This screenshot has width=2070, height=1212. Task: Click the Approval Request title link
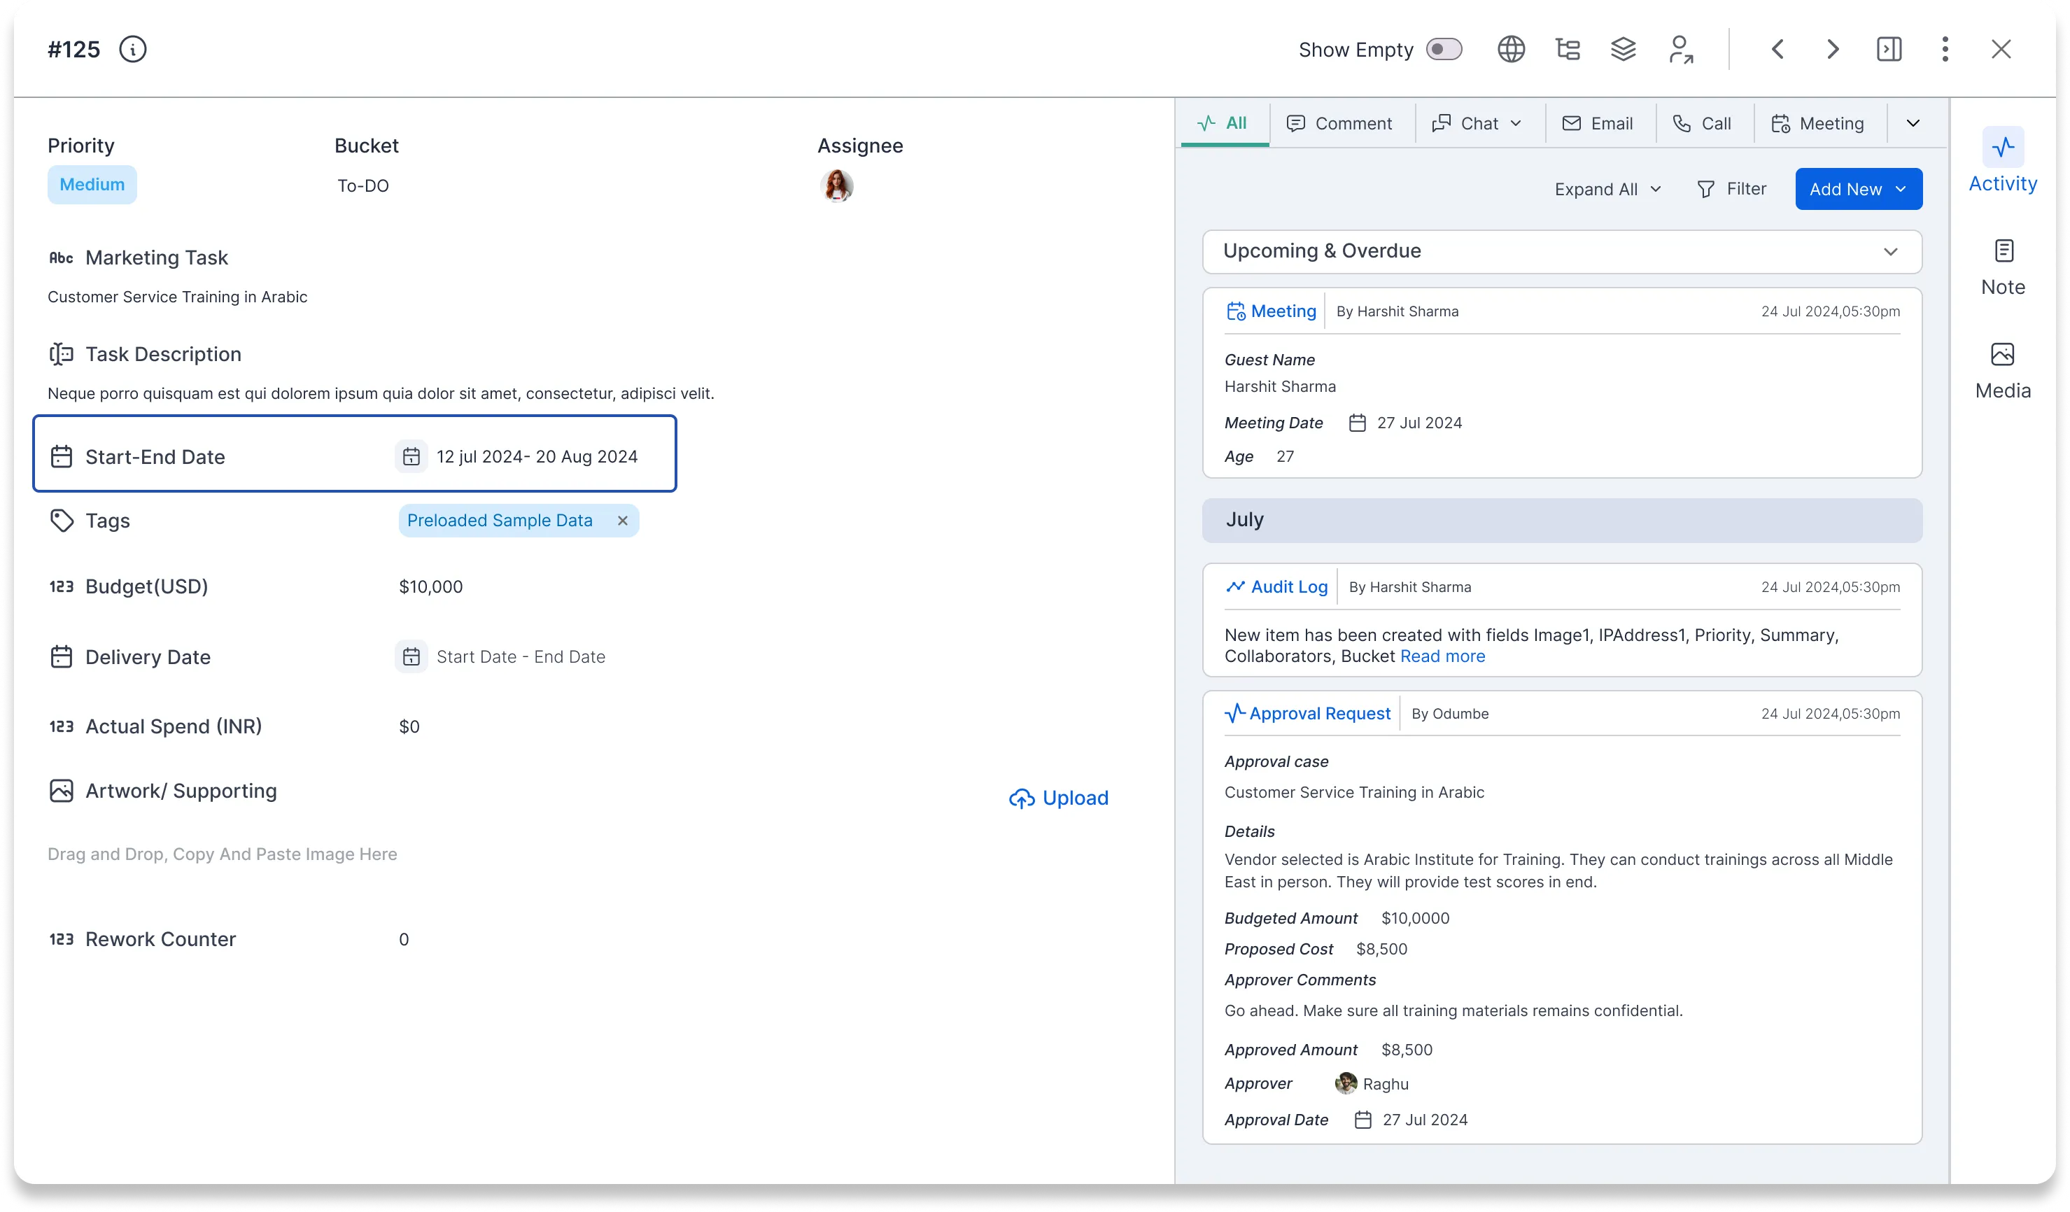tap(1319, 714)
